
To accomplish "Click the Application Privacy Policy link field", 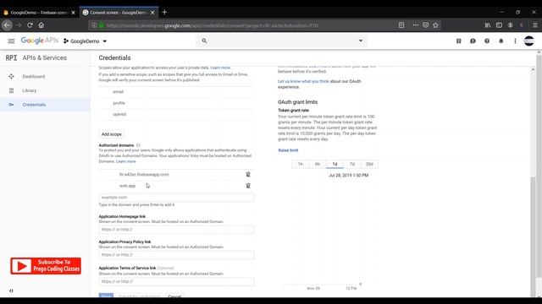I will (x=176, y=255).
